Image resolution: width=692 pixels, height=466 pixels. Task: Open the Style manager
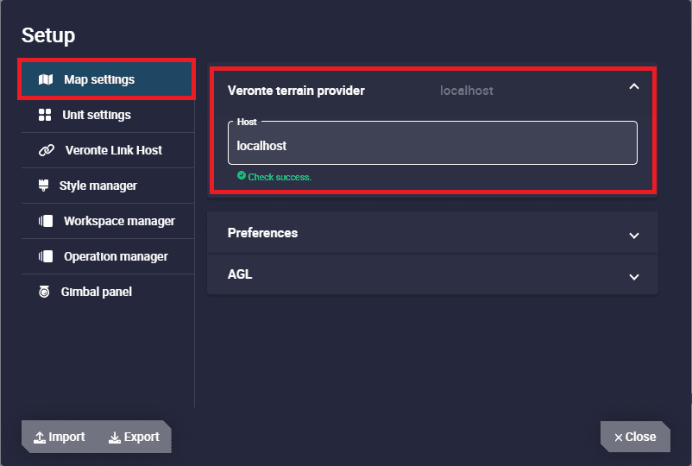pos(108,186)
